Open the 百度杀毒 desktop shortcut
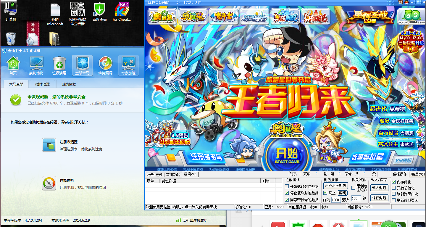Screen dimensions: 426x227 click(x=99, y=12)
